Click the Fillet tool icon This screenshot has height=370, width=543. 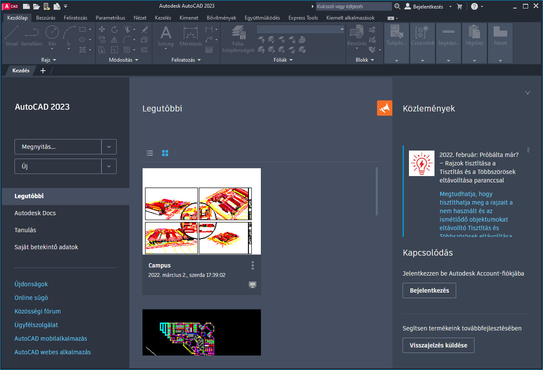pos(127,40)
